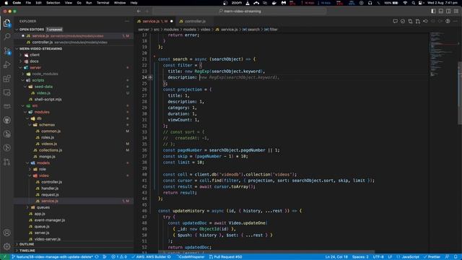
Task: Toggle the bottom panel layout icon
Action: tap(441, 12)
